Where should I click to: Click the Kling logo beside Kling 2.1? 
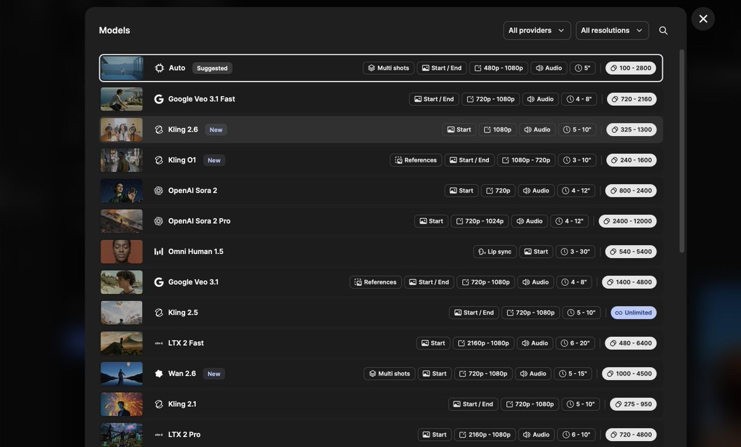159,404
